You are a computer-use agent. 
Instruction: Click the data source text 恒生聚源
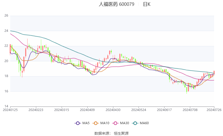click(x=121, y=133)
